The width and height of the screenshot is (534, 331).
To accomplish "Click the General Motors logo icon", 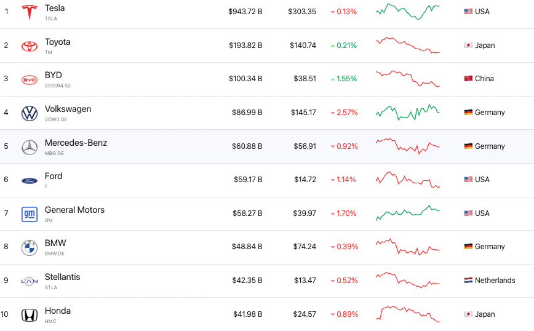I will [x=30, y=214].
